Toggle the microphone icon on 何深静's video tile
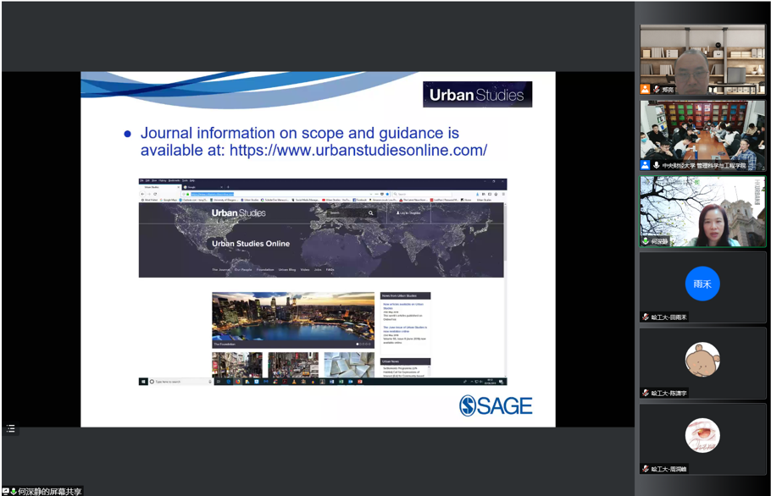Screen dimensions: 771x496 point(646,241)
